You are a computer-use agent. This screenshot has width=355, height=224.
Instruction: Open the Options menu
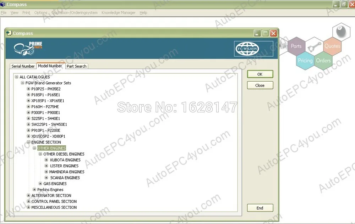point(41,13)
